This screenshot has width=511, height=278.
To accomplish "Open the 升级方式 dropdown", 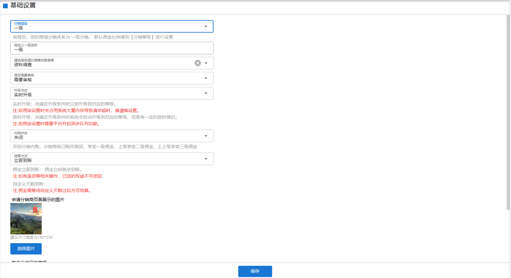I will pyautogui.click(x=112, y=93).
